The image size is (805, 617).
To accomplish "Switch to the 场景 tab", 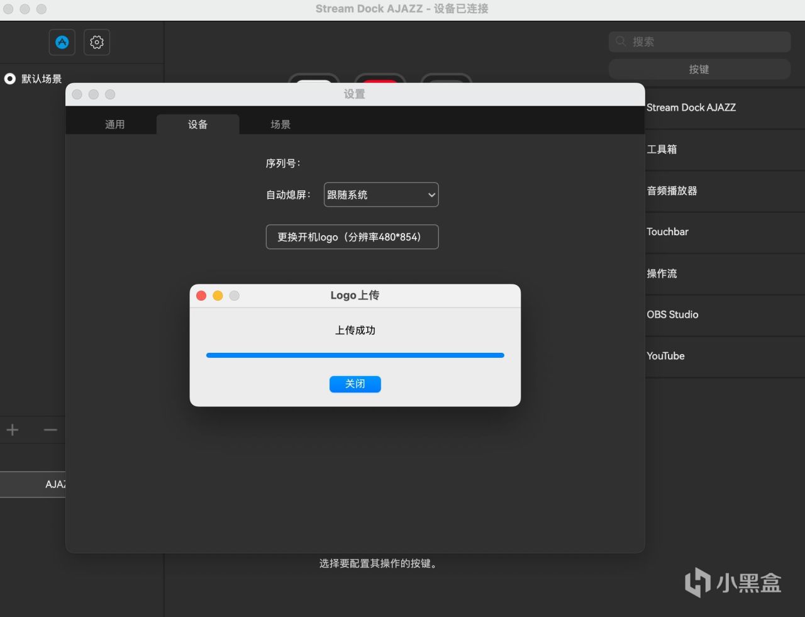I will 280,125.
